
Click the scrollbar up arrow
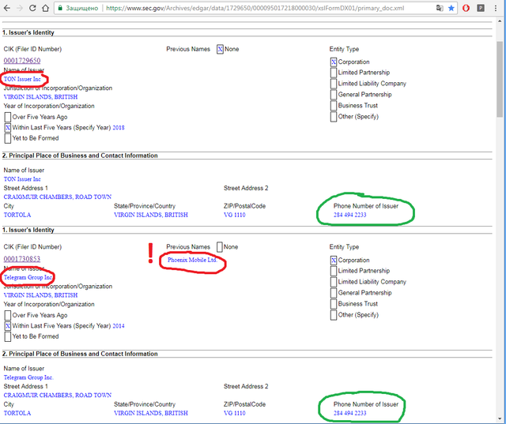(x=500, y=21)
